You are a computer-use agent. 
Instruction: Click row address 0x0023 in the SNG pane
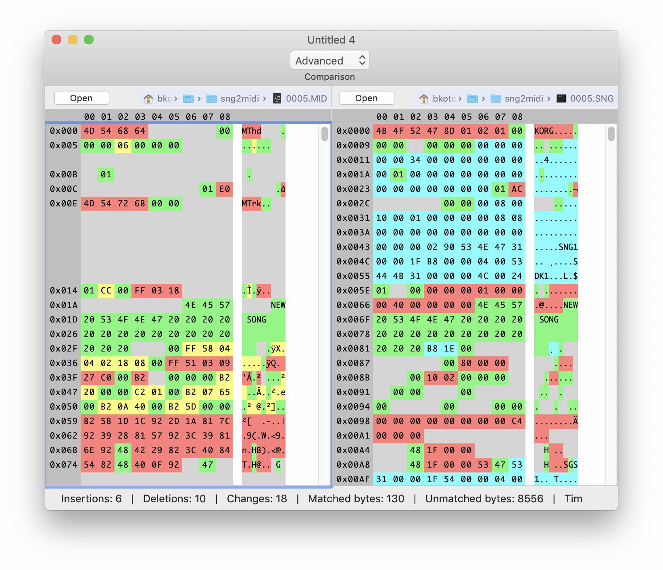(353, 189)
